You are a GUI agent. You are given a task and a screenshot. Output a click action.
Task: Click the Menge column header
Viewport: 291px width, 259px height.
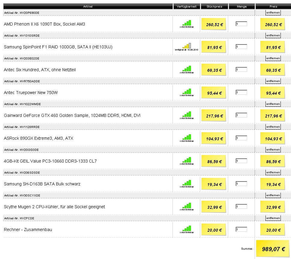click(x=242, y=6)
